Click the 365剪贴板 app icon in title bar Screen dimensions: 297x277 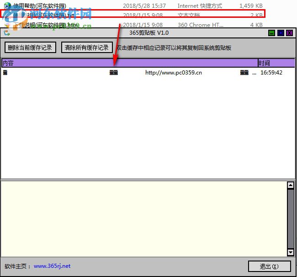7,33
